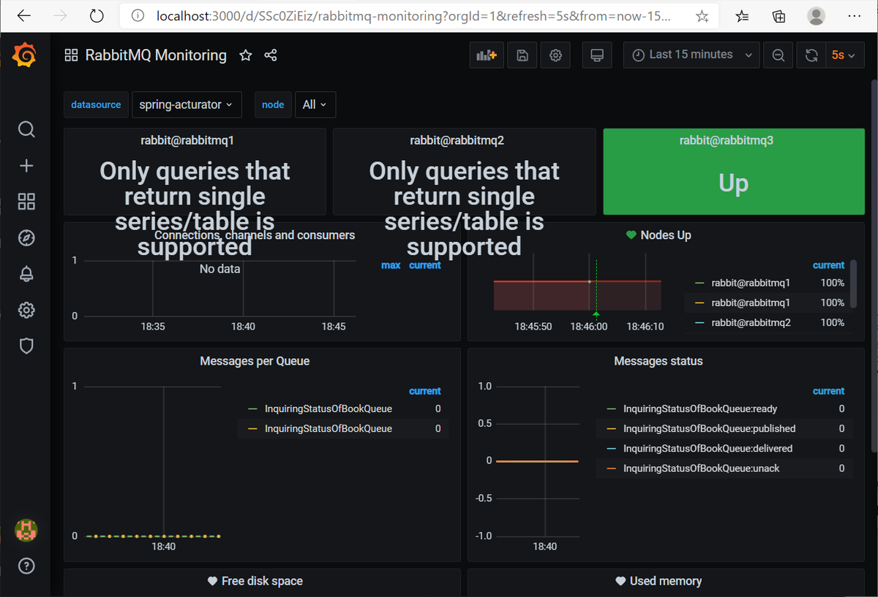View site information icon in address bar
The image size is (878, 597).
point(137,16)
